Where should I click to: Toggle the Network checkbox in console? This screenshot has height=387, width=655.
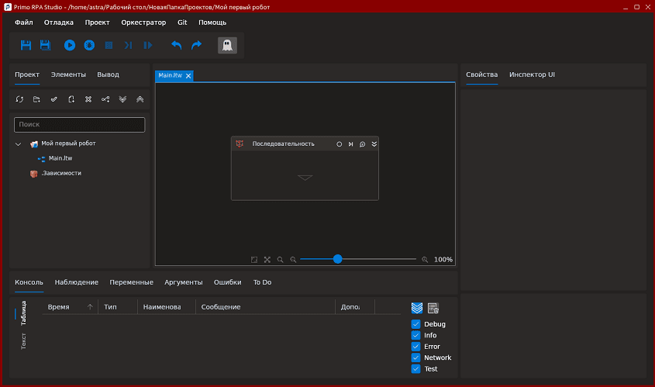point(416,358)
